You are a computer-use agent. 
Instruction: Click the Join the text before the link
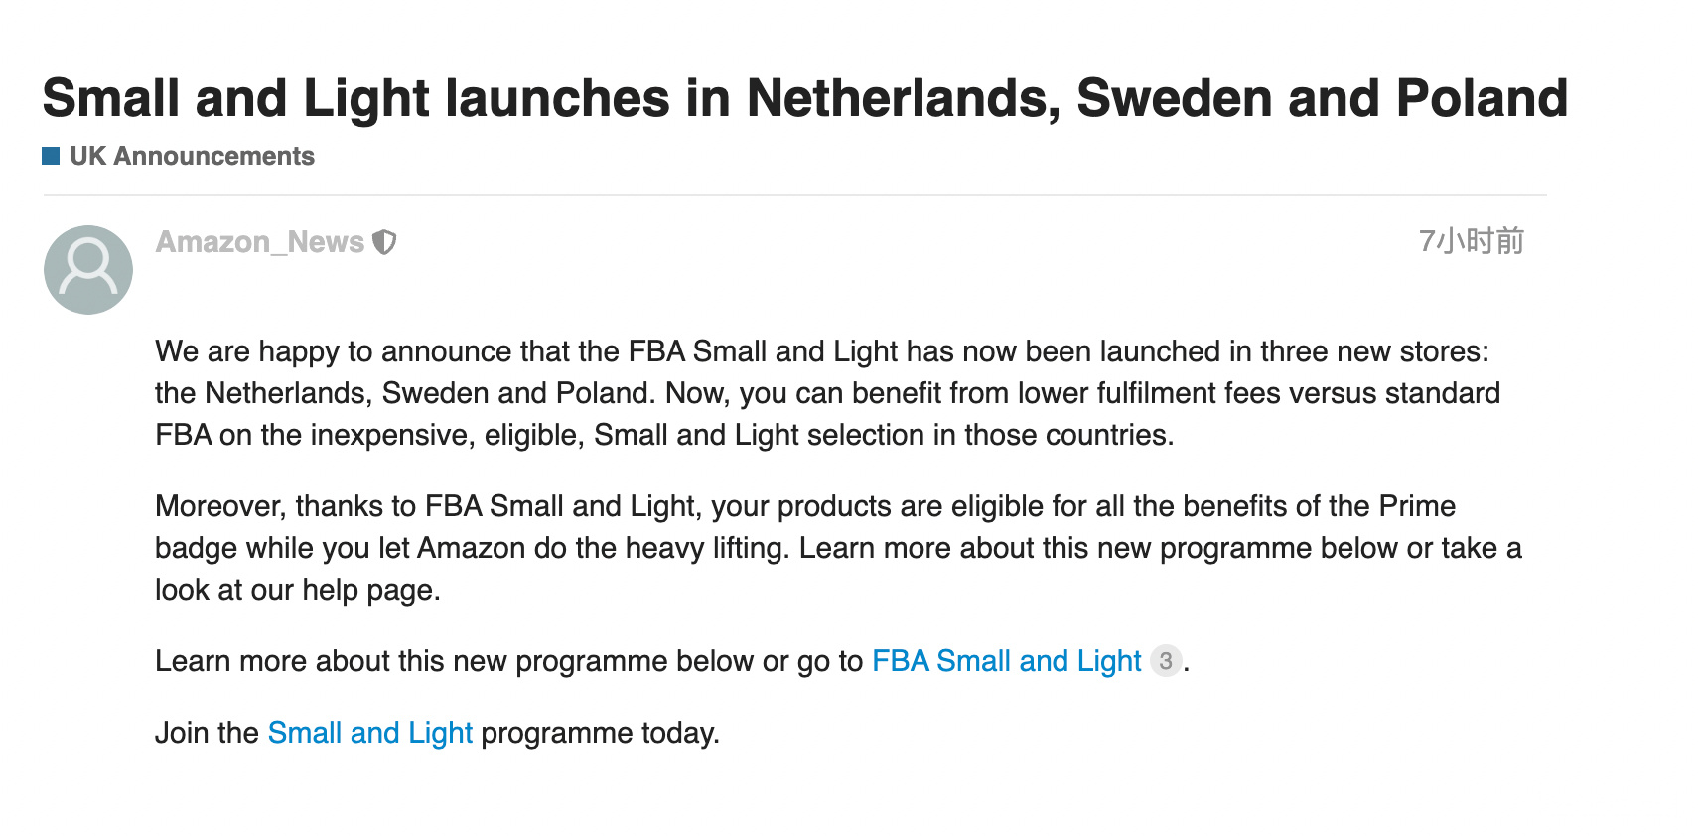(x=207, y=733)
